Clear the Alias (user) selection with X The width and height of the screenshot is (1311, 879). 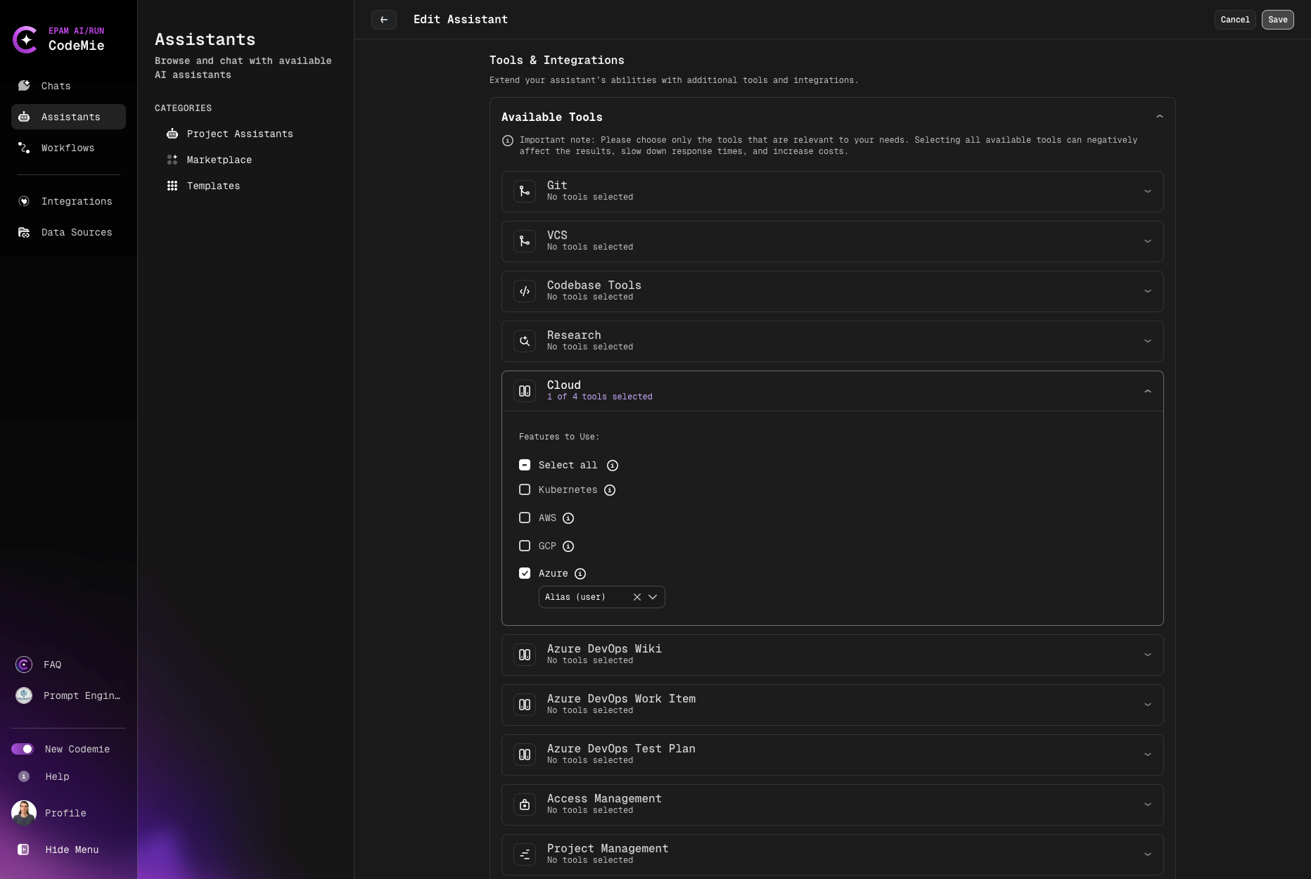coord(637,597)
